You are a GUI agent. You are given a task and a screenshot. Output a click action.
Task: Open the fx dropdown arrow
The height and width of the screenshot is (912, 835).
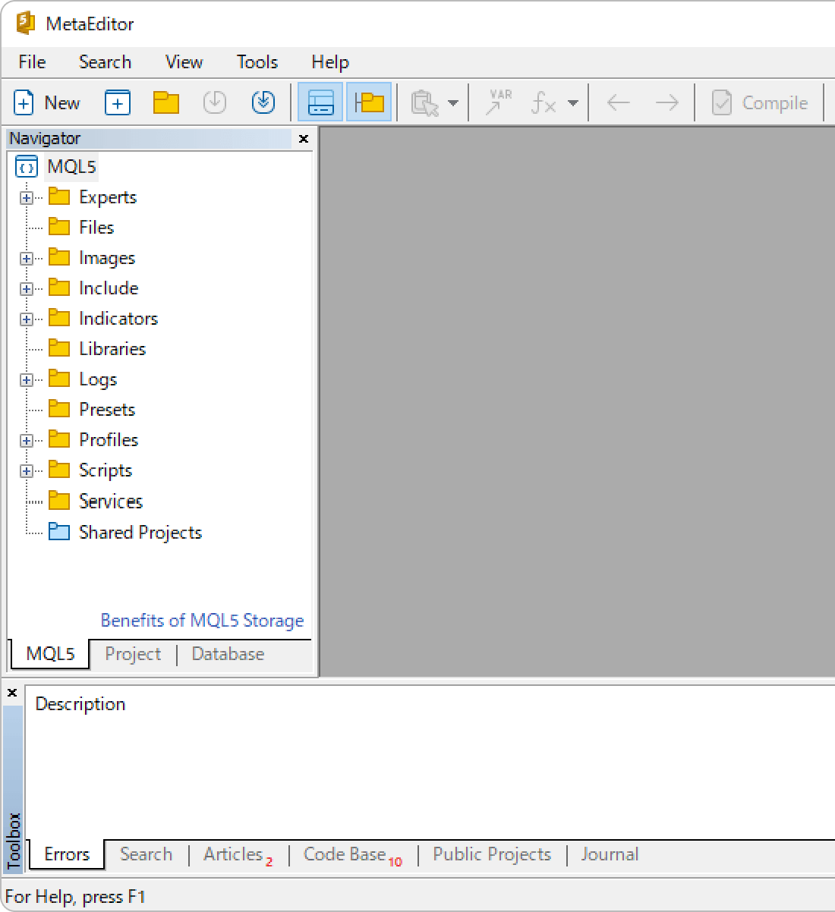pos(573,102)
